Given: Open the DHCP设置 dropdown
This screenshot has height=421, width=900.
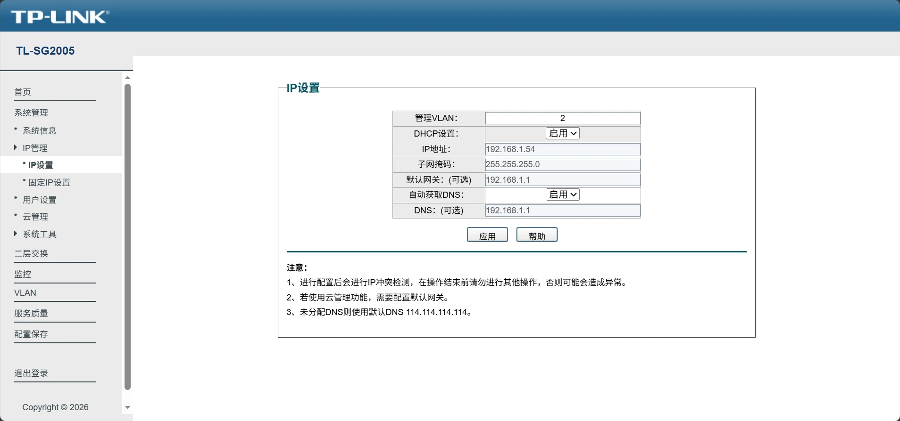Looking at the screenshot, I should [x=563, y=133].
